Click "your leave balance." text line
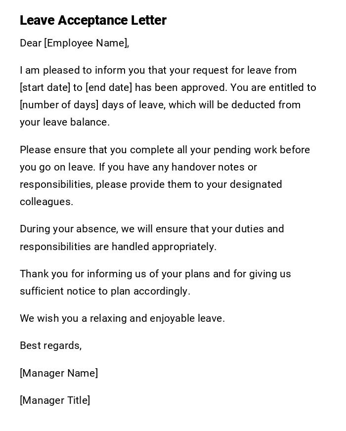The width and height of the screenshot is (346, 431). pyautogui.click(x=65, y=122)
